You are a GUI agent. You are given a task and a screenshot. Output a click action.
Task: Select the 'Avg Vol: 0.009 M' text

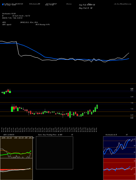87,5
